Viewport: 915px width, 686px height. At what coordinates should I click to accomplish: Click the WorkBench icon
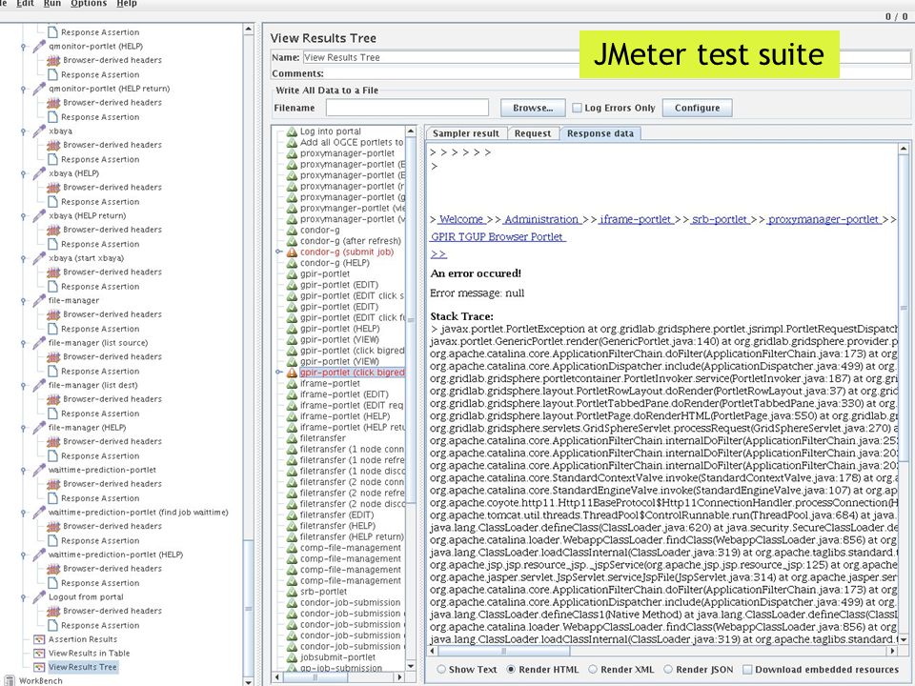[10, 680]
